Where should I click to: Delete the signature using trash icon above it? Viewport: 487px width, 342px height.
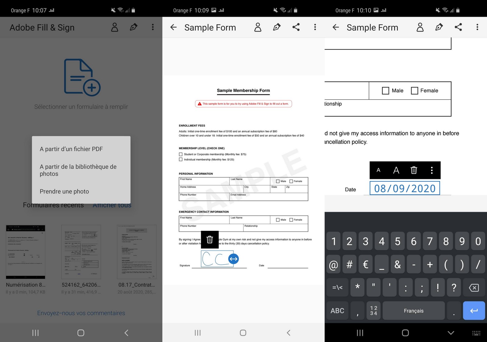[x=210, y=240]
